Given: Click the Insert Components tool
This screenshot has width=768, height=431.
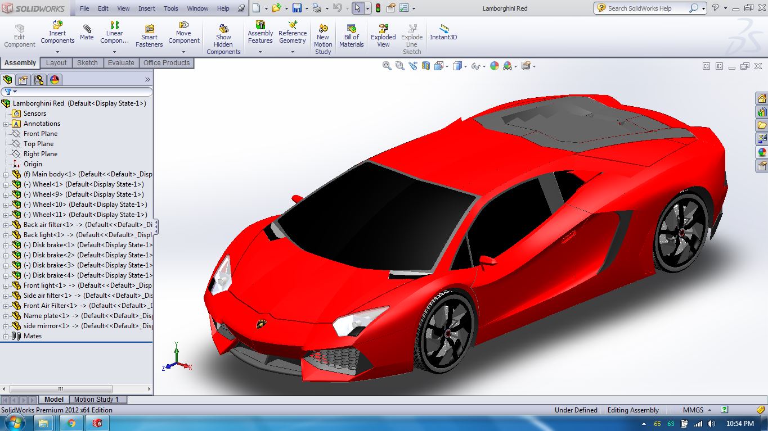Looking at the screenshot, I should [57, 33].
